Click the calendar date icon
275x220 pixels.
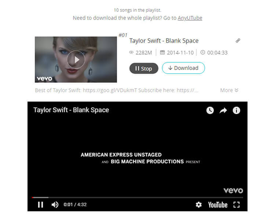pos(162,52)
